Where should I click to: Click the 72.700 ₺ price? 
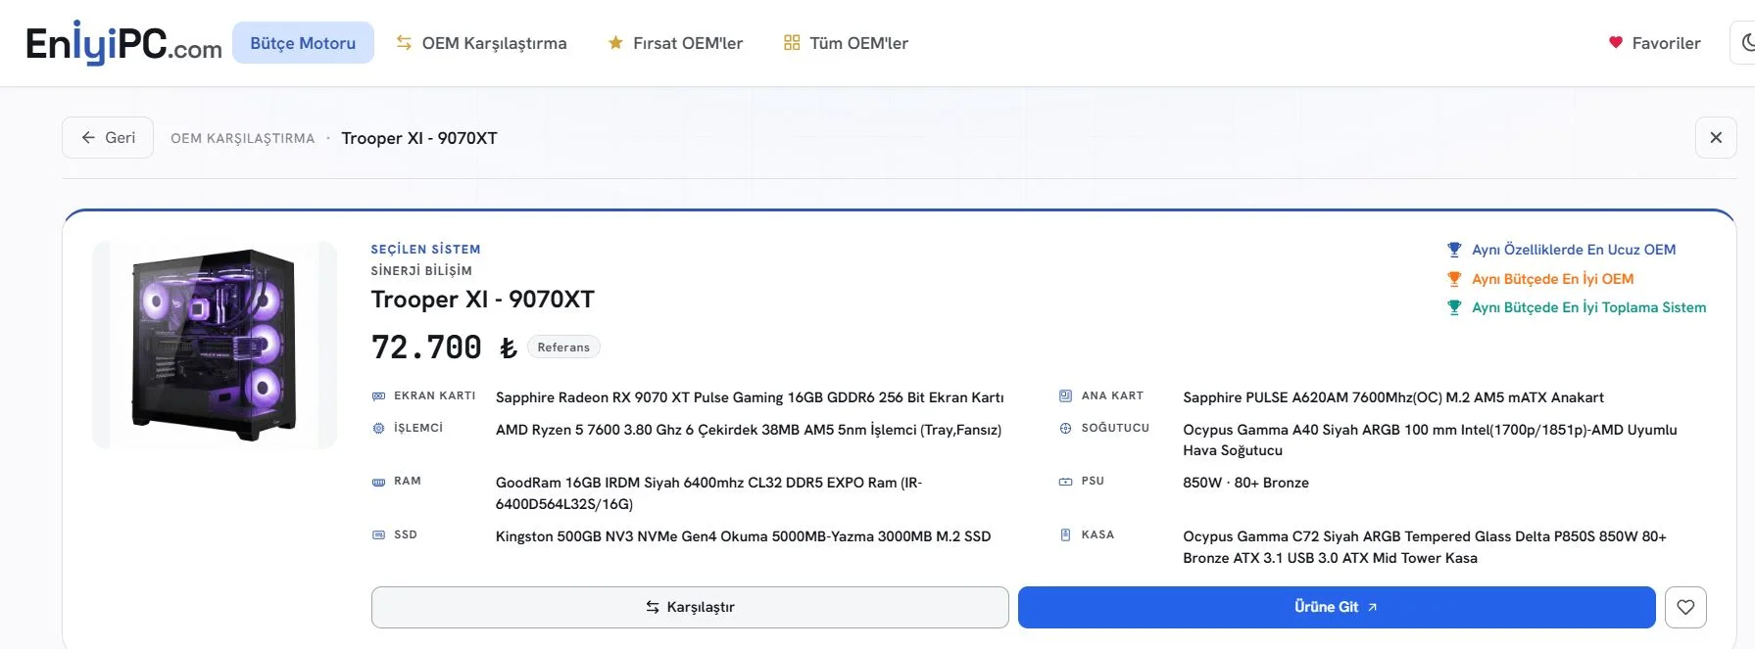click(x=444, y=348)
